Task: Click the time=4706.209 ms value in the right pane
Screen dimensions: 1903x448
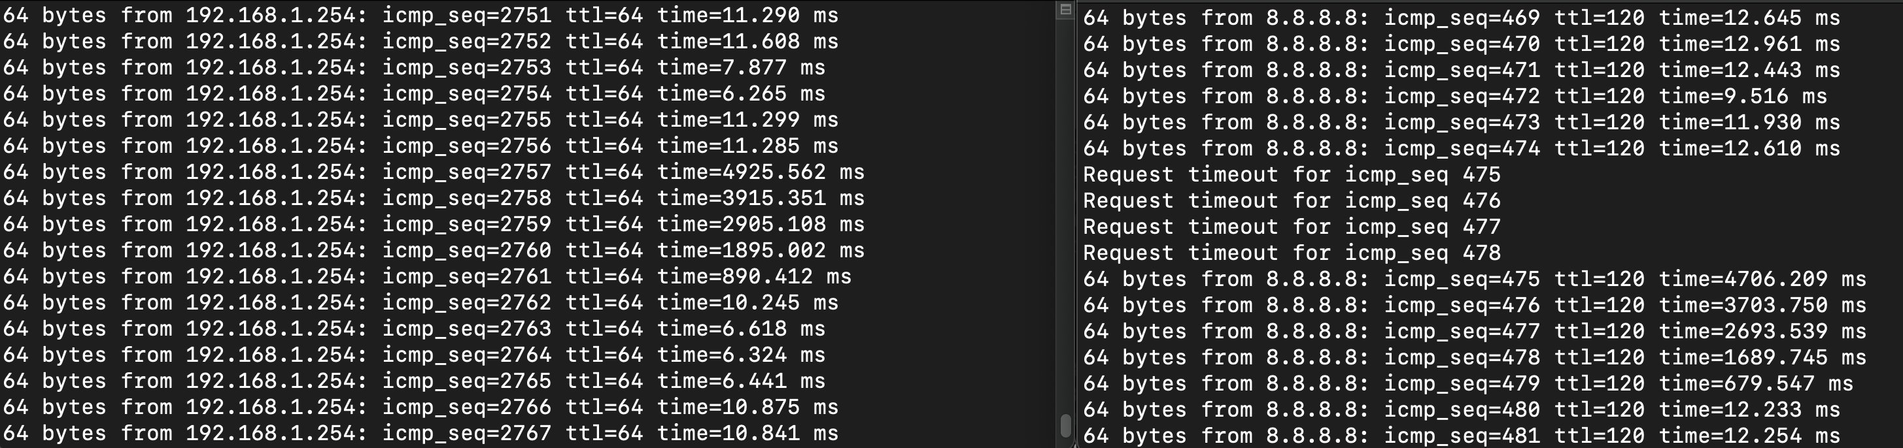Action: 1762,279
